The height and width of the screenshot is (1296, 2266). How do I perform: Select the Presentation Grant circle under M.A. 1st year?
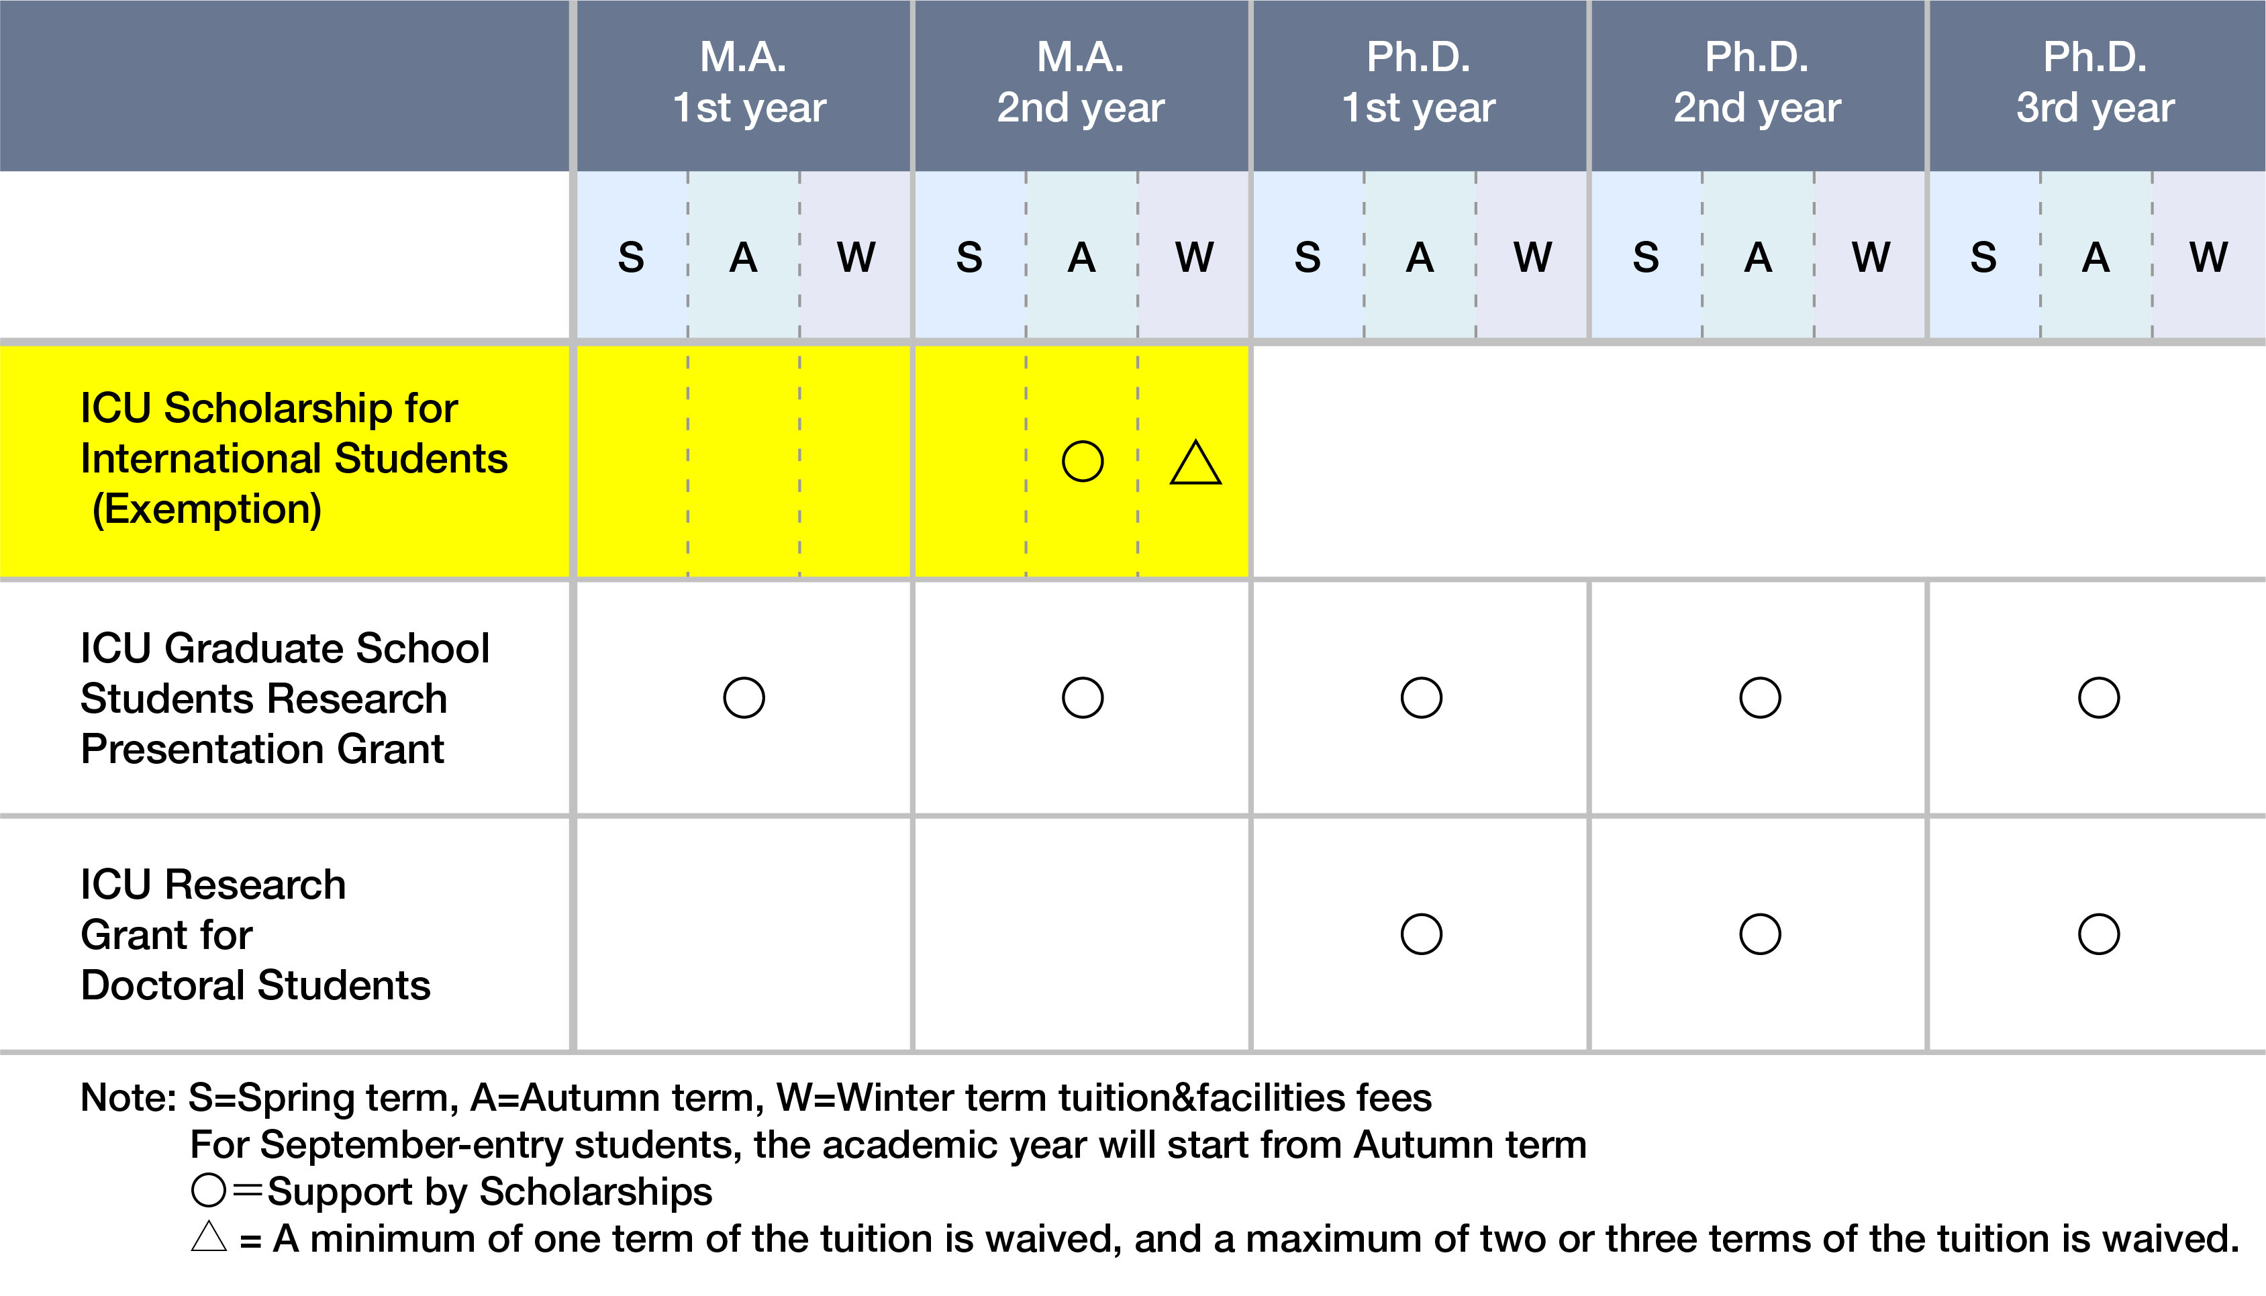744,698
